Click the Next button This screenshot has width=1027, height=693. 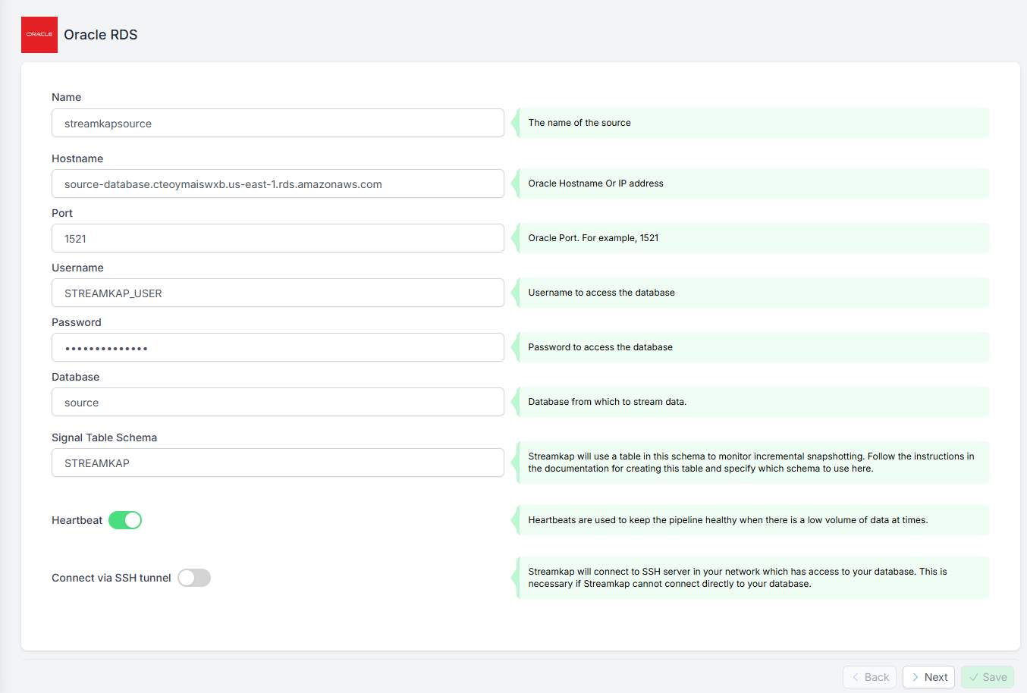[x=928, y=677]
